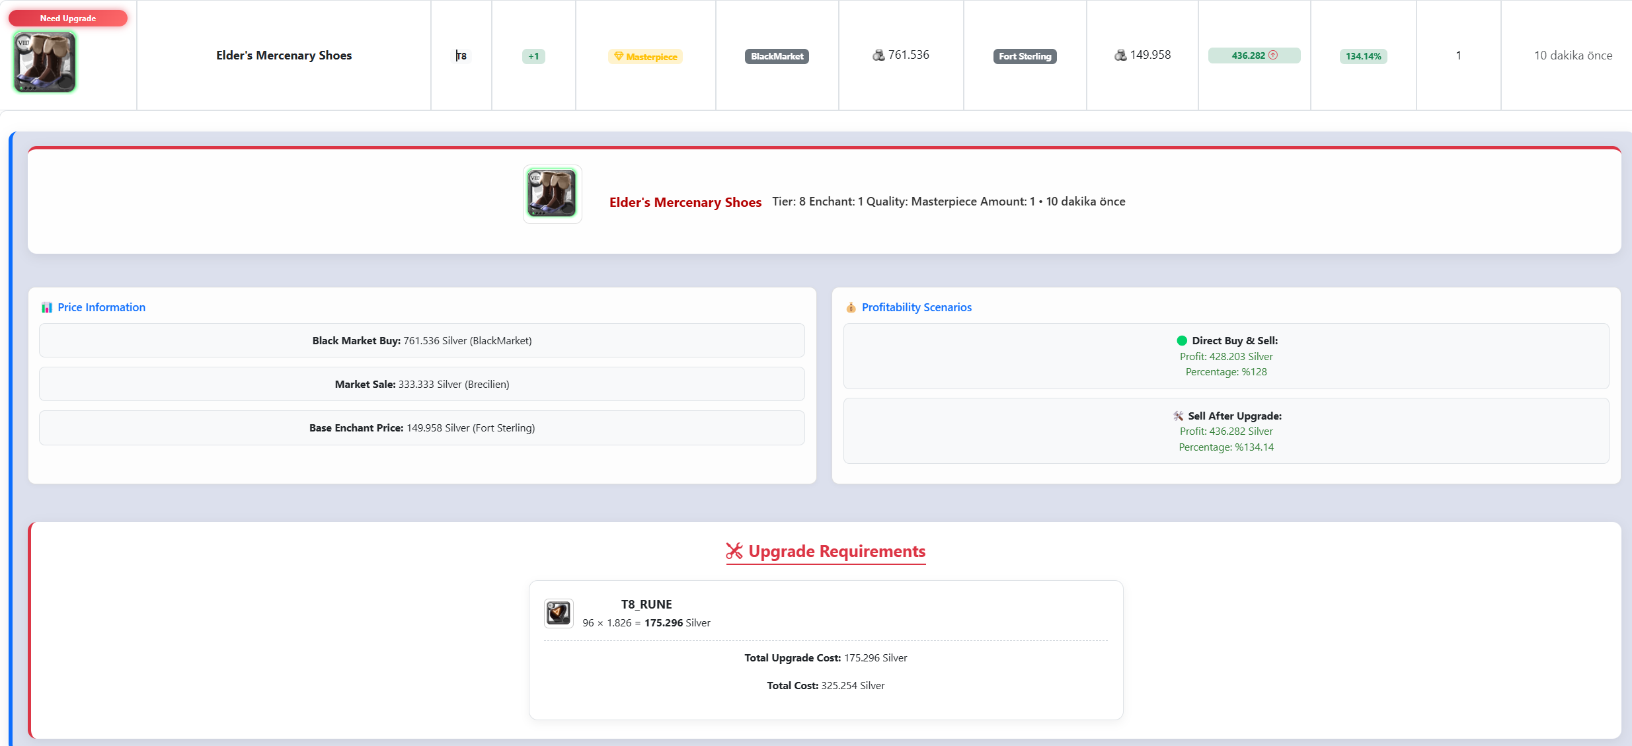Click the Need Upgrade red badge
This screenshot has width=1632, height=746.
(67, 19)
